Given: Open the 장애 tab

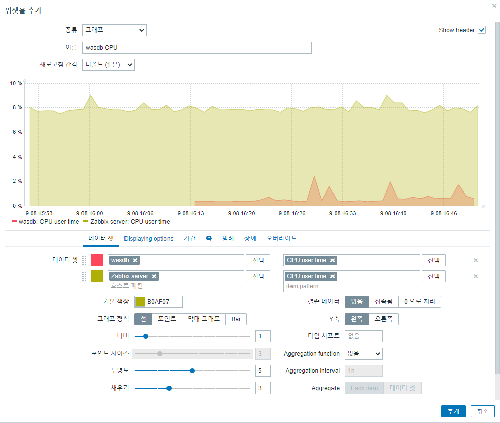Looking at the screenshot, I should (251, 239).
